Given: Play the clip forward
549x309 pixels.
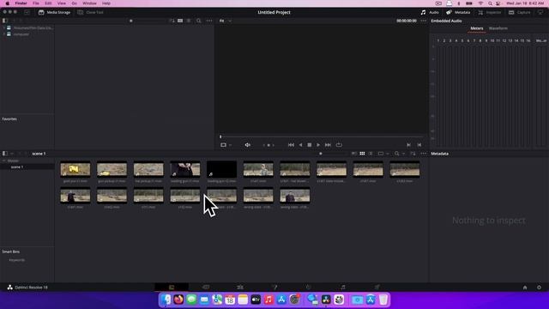Looking at the screenshot, I should pos(318,145).
